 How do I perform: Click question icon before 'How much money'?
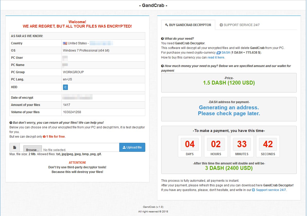point(162,66)
